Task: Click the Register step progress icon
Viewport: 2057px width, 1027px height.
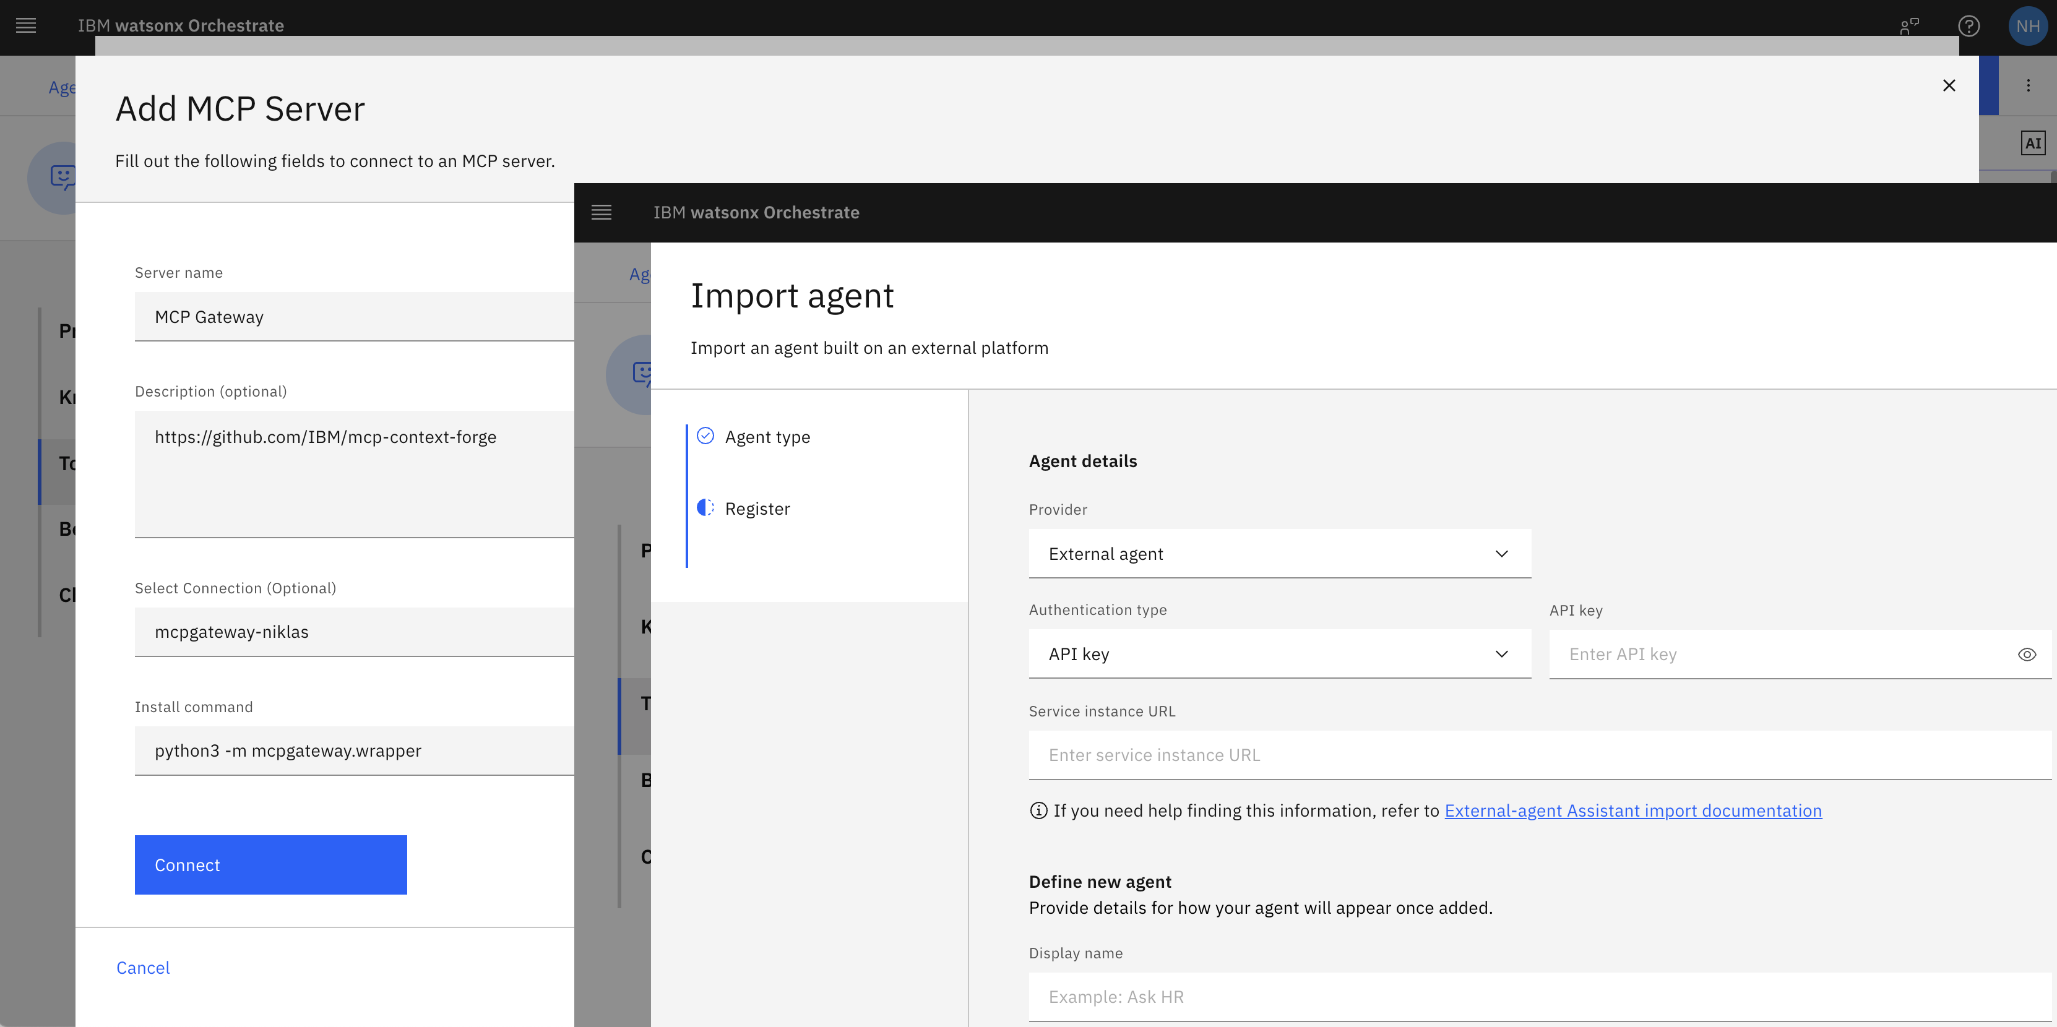Action: (x=705, y=508)
